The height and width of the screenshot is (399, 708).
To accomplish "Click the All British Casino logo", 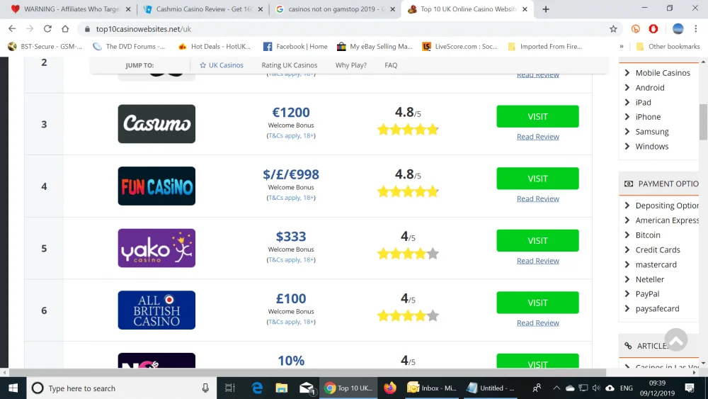I will 156,310.
